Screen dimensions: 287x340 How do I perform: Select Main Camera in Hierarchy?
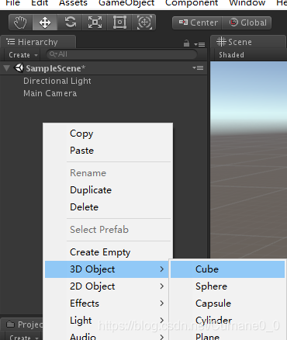(x=50, y=93)
